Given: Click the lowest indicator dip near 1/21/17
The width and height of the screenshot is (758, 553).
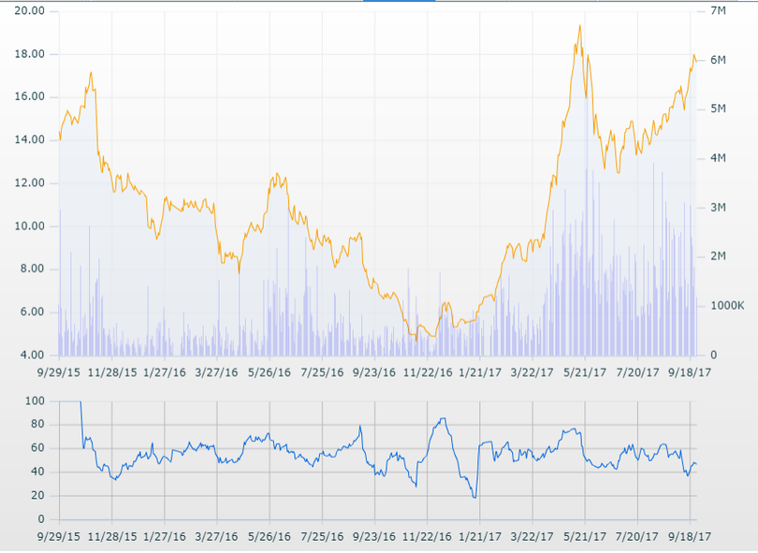Looking at the screenshot, I should pyautogui.click(x=474, y=497).
